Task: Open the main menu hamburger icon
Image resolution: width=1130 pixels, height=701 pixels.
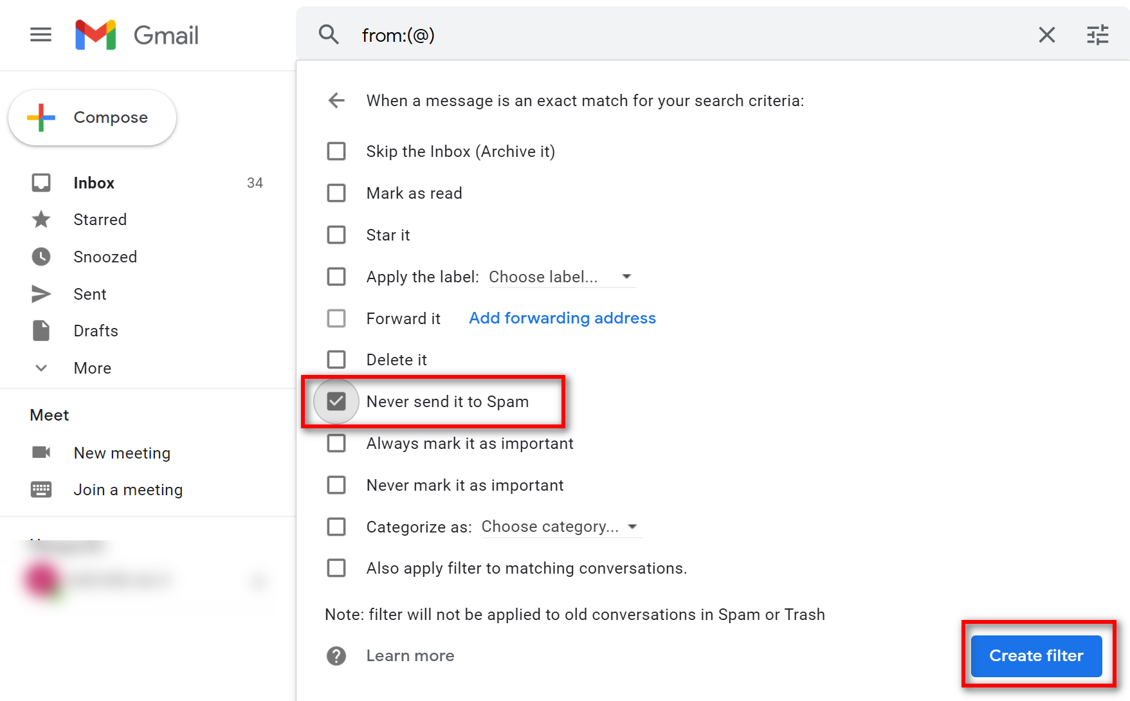Action: click(41, 35)
